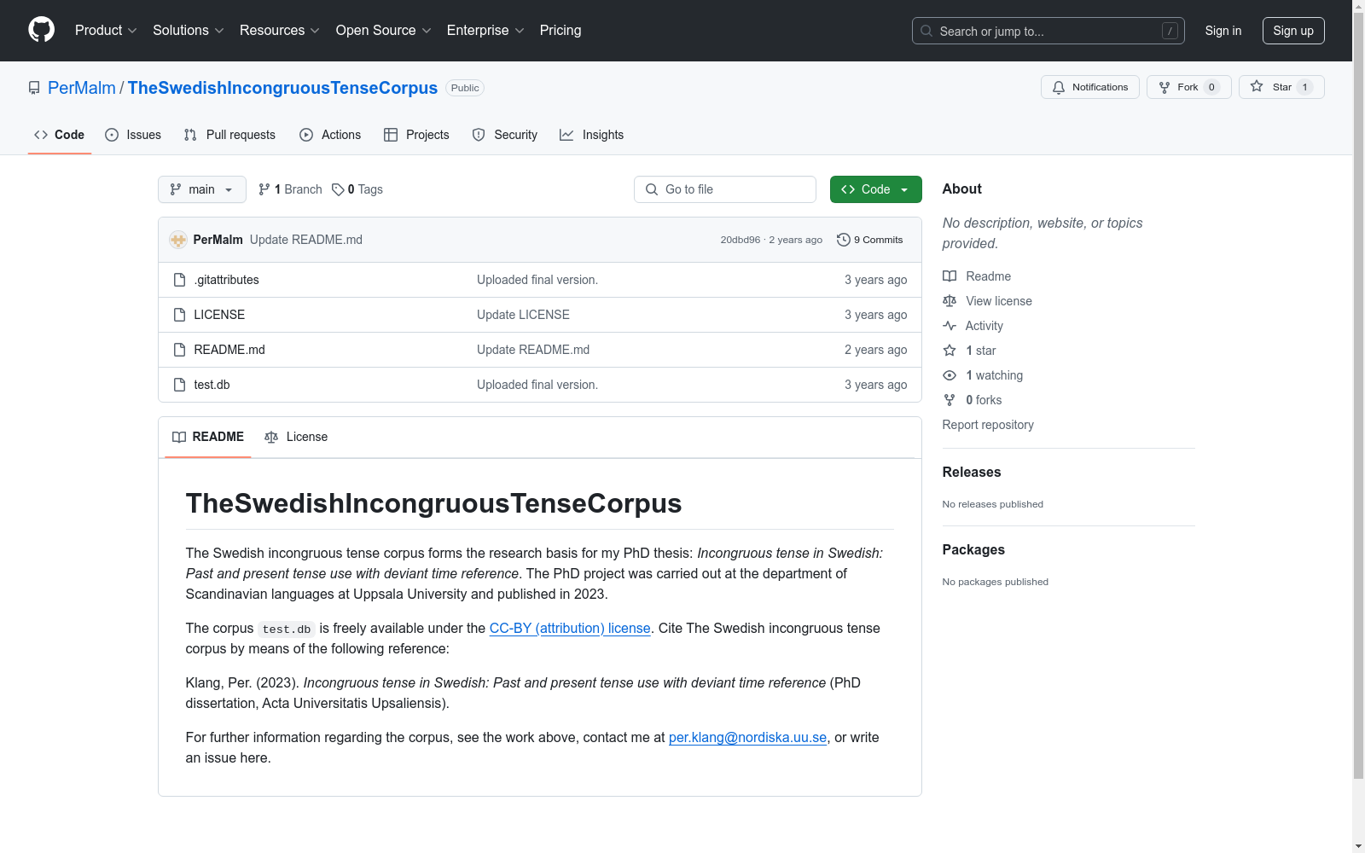Click the per.klang@nordiska.uu.se email link

coord(748,738)
